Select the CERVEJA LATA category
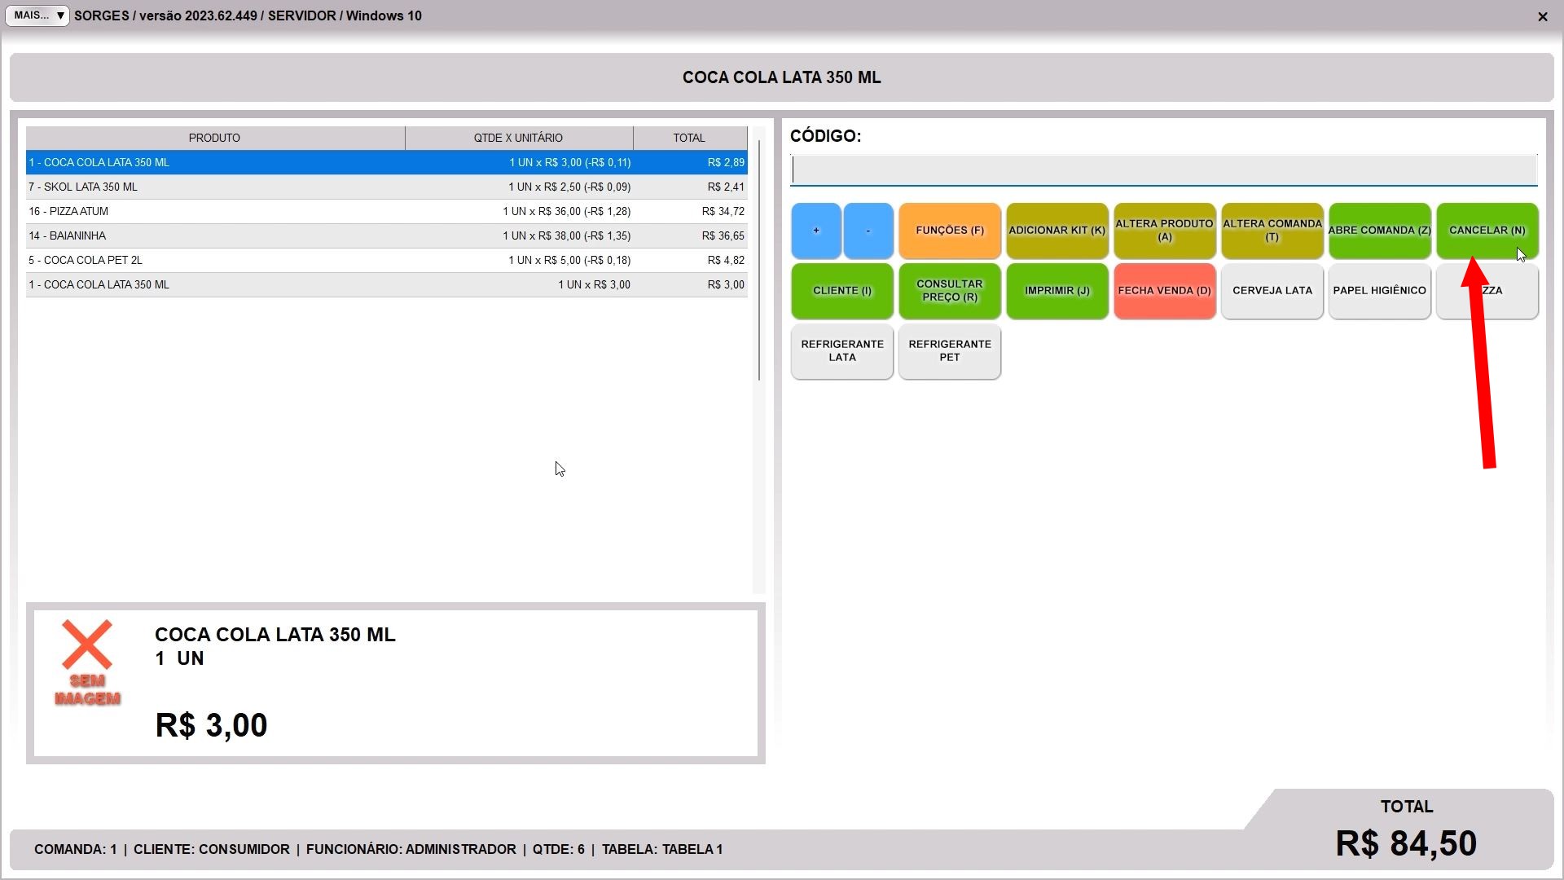Viewport: 1564px width, 880px height. [x=1272, y=291]
